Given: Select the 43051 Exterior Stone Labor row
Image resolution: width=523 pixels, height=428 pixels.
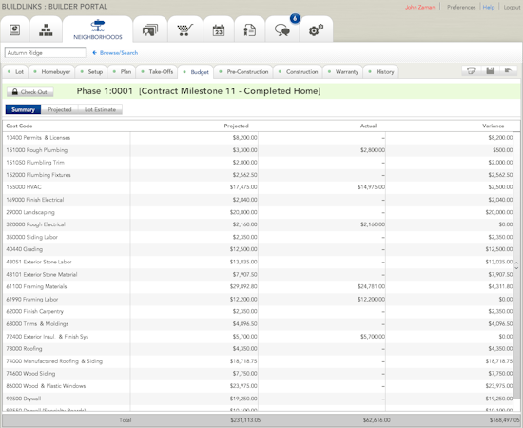Looking at the screenshot, I should click(258, 262).
